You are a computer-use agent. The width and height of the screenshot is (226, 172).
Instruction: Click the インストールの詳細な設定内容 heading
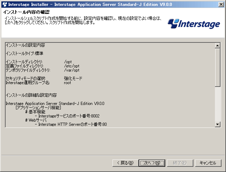(x=31, y=95)
